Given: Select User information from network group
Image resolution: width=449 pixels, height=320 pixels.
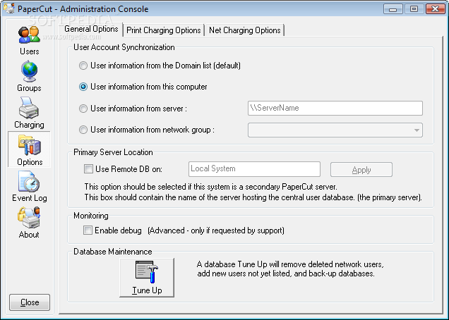Looking at the screenshot, I should (83, 130).
